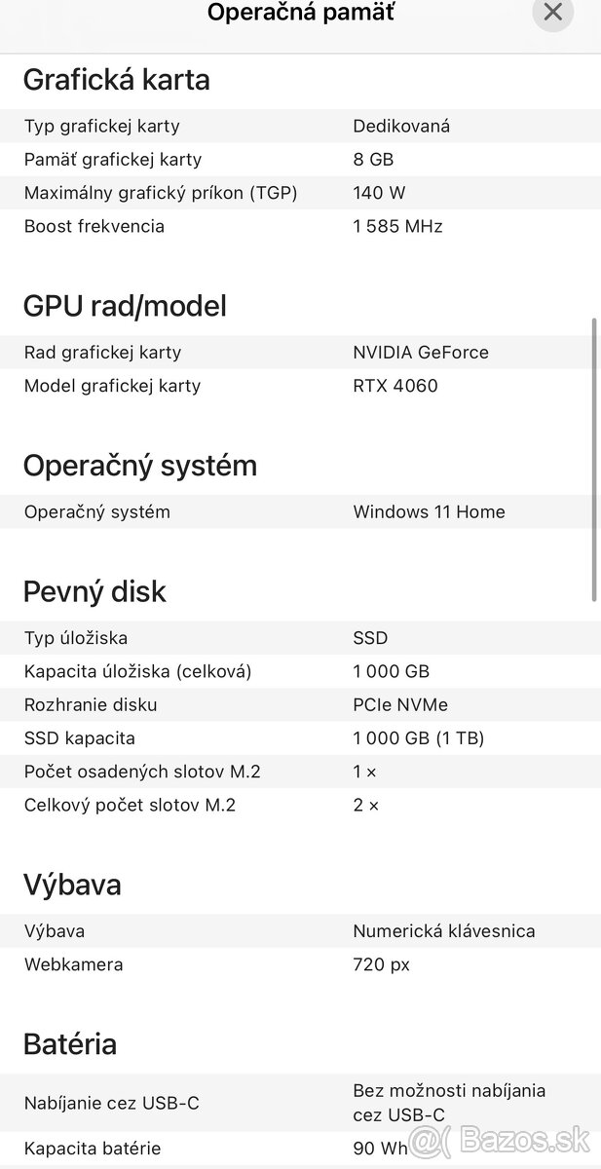Select the Grafická karta section heading
Screen dimensions: 601x1169
[116, 81]
